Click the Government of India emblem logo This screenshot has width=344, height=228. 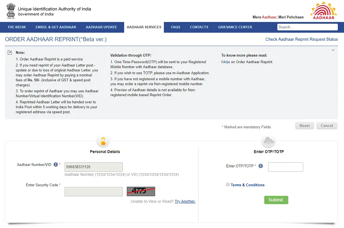11,11
